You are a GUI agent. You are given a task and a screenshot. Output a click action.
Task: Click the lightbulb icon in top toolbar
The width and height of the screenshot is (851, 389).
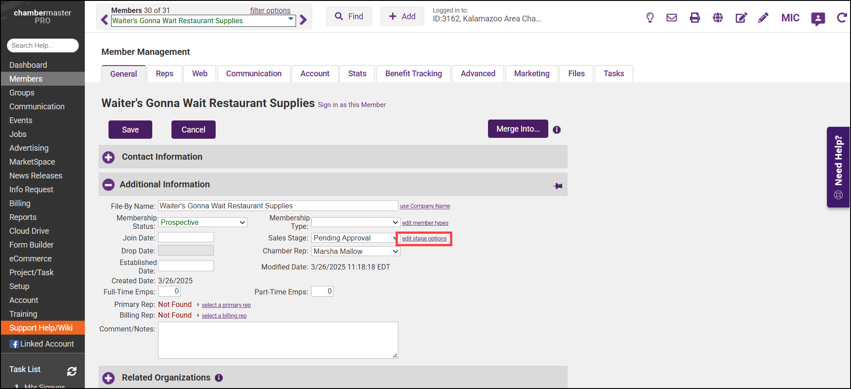click(x=650, y=18)
